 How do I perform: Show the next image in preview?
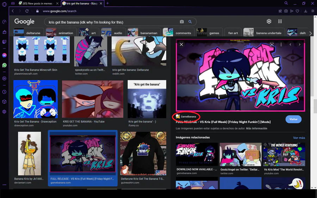(300, 44)
